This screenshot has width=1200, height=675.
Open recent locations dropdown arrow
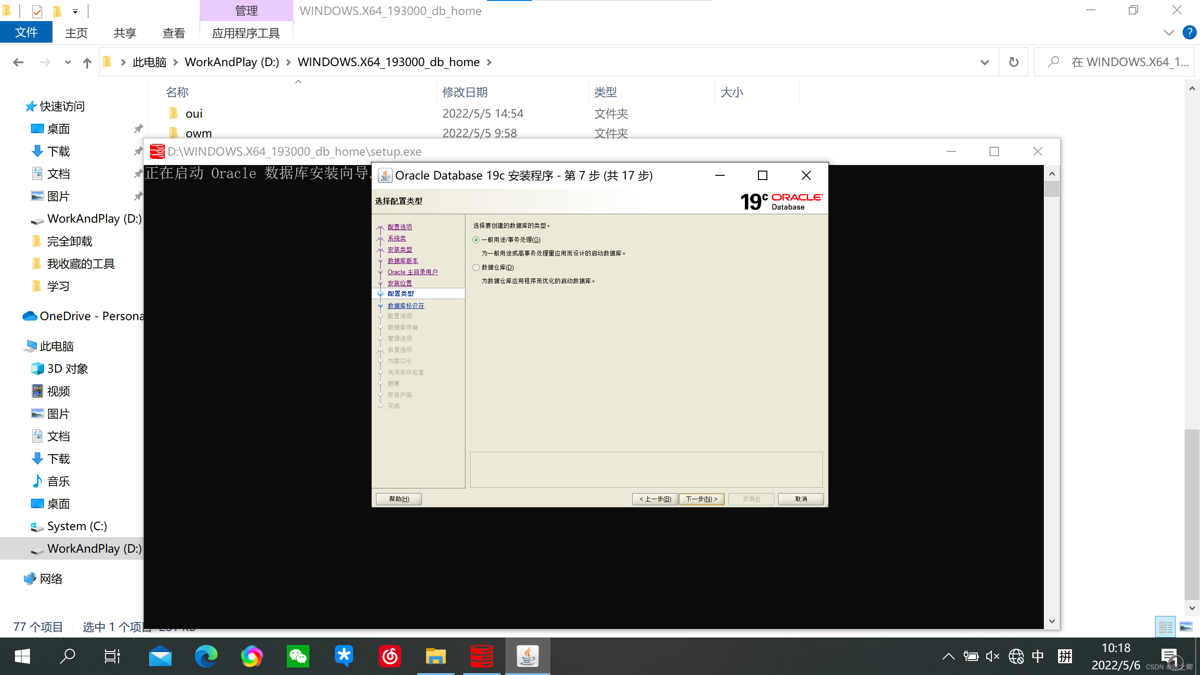(68, 62)
